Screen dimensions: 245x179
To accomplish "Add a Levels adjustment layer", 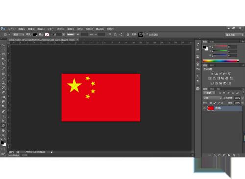I will click(216, 74).
